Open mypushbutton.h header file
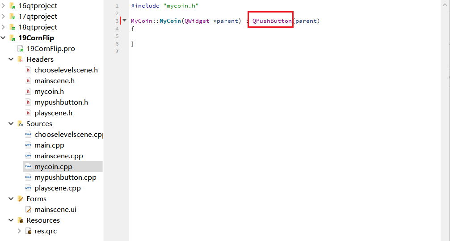The image size is (450, 241). point(61,102)
